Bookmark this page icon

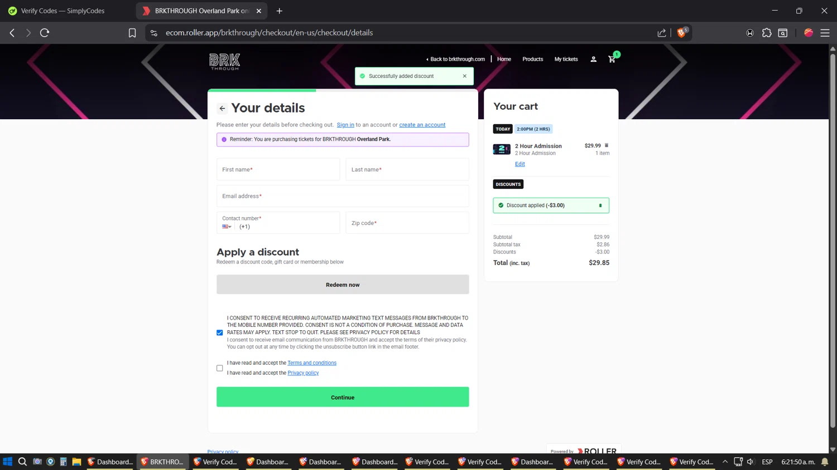(x=132, y=33)
